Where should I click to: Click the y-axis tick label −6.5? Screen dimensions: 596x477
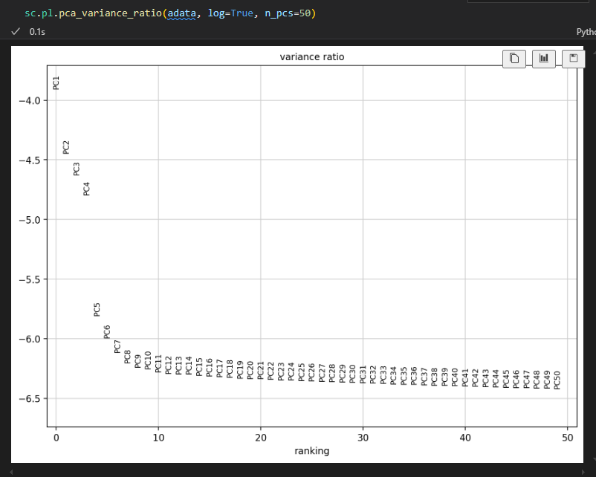click(x=30, y=399)
